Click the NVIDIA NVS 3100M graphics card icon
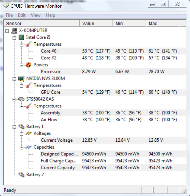Viewport: 190px width, 196px height. click(21, 79)
